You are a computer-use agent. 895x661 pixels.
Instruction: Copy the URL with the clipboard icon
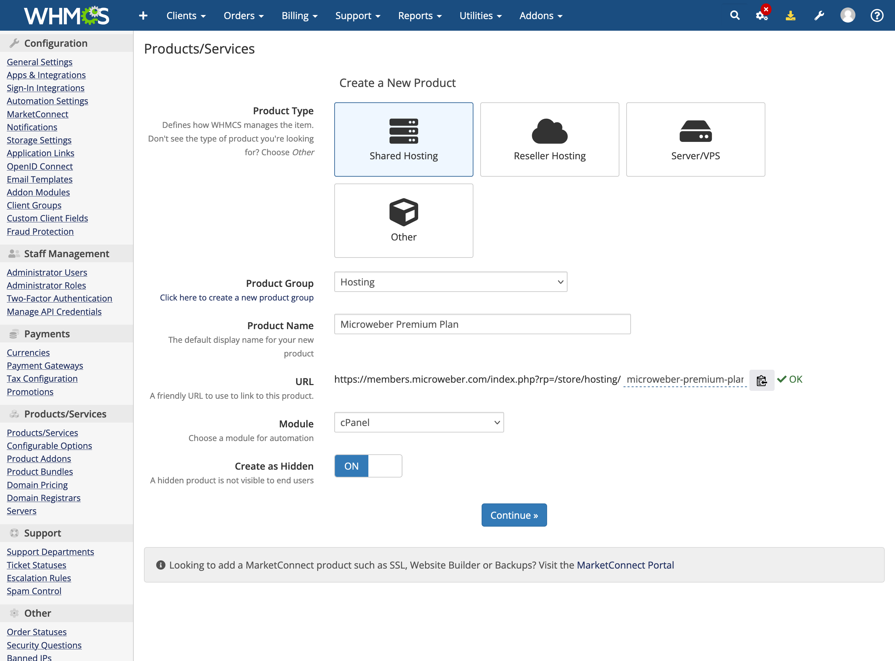(761, 380)
